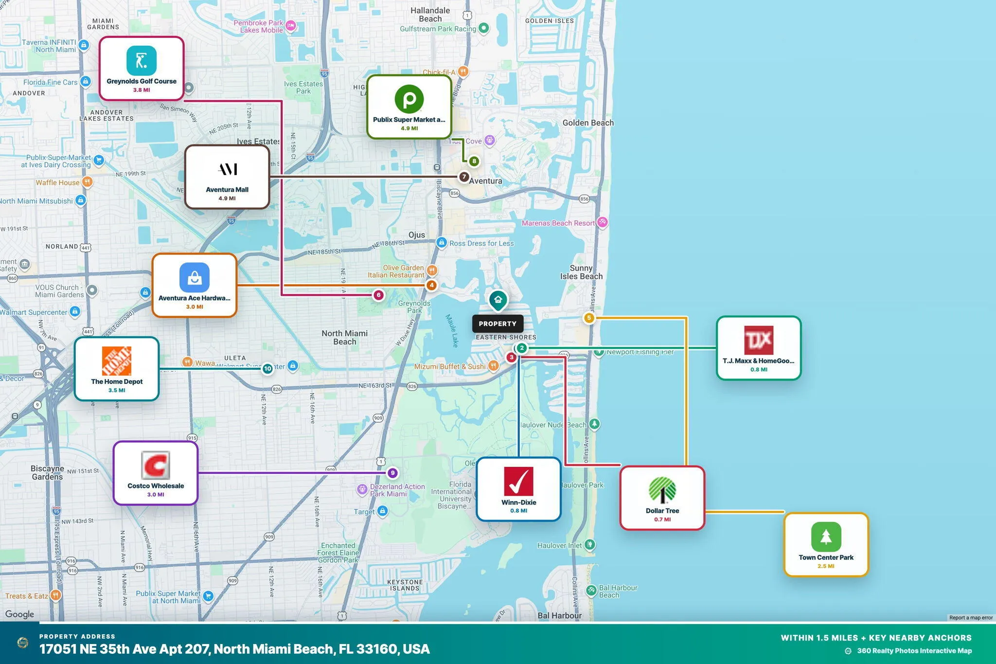The width and height of the screenshot is (996, 664).
Task: Click the Keystone Islands map label
Action: tap(405, 585)
